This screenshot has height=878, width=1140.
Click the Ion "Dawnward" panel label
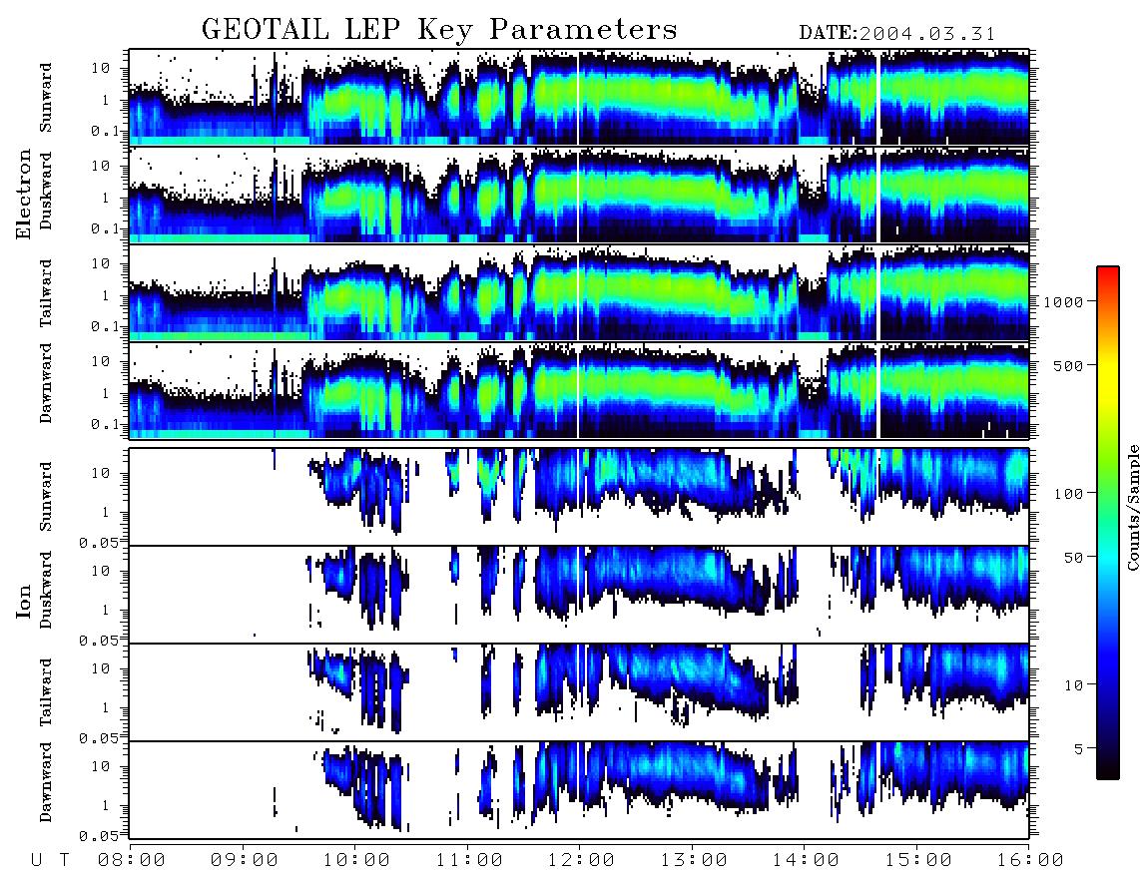pos(46,782)
